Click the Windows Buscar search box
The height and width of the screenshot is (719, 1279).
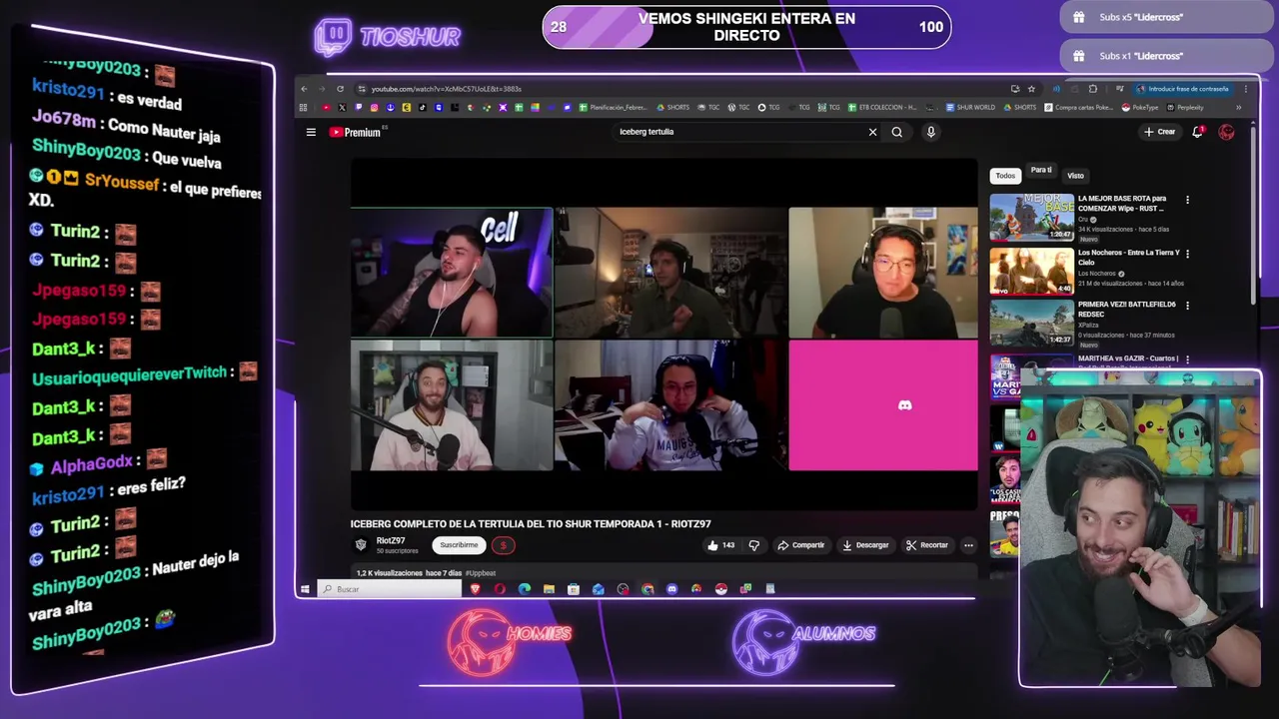391,589
